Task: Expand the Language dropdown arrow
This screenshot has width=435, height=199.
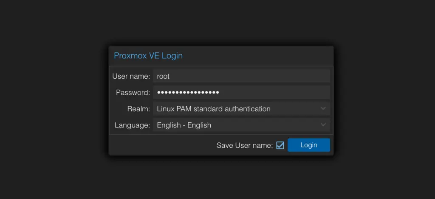Action: click(x=323, y=125)
